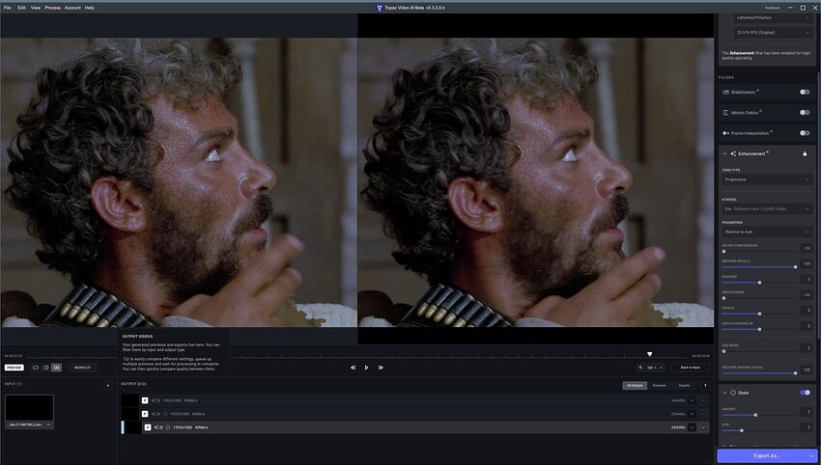The width and height of the screenshot is (821, 465).
Task: Adjust the Revert Compression slider
Action: pos(759,252)
